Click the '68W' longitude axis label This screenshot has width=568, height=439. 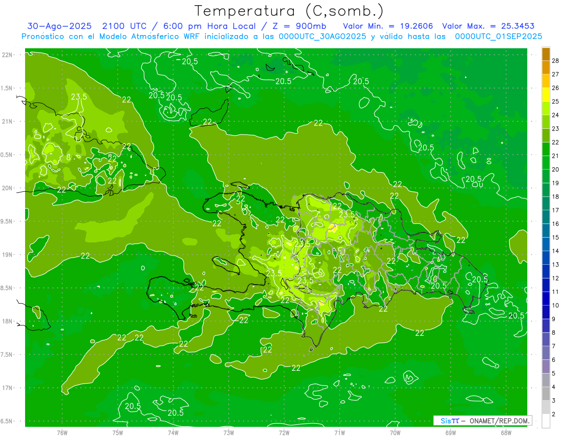click(506, 432)
